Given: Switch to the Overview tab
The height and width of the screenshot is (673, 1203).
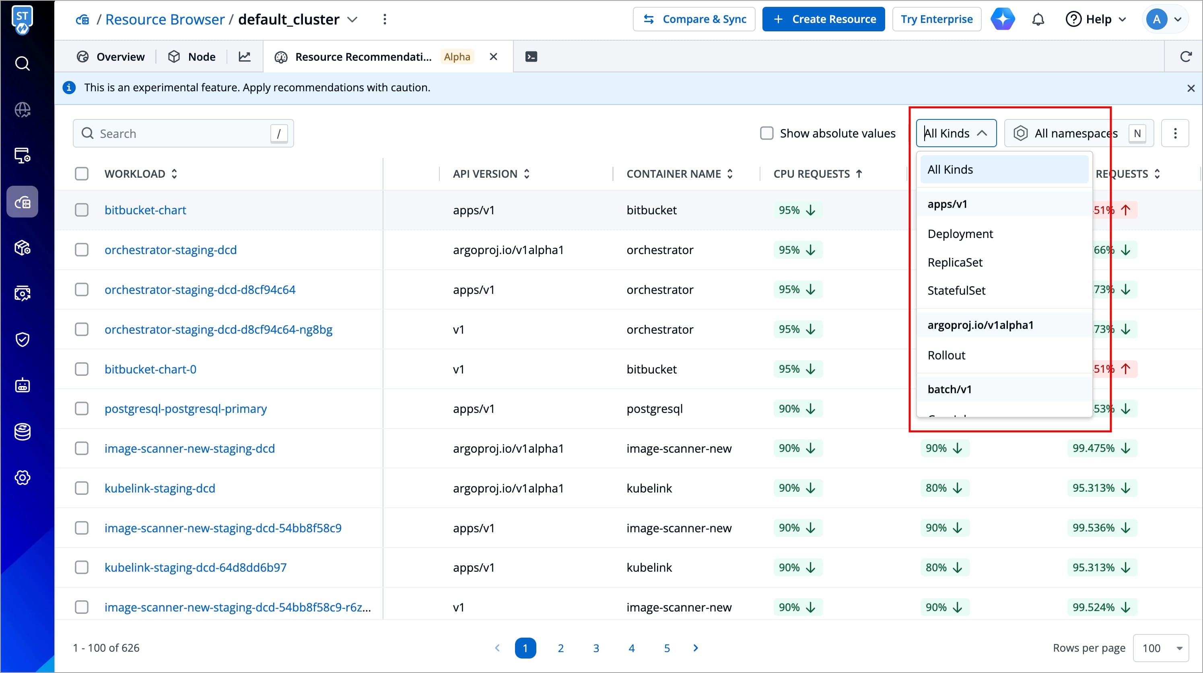Looking at the screenshot, I should point(111,56).
